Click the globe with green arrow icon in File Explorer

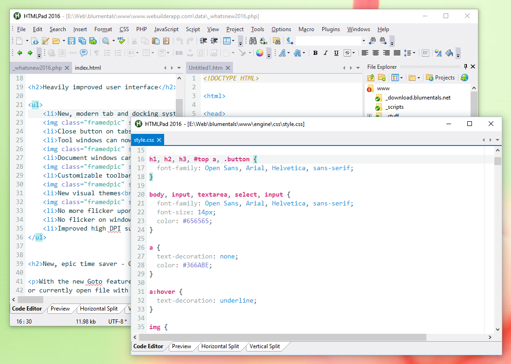[x=465, y=78]
